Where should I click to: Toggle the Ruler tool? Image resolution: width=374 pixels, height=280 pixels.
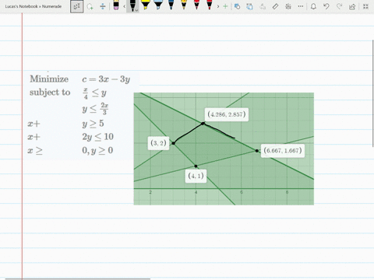coord(275,6)
